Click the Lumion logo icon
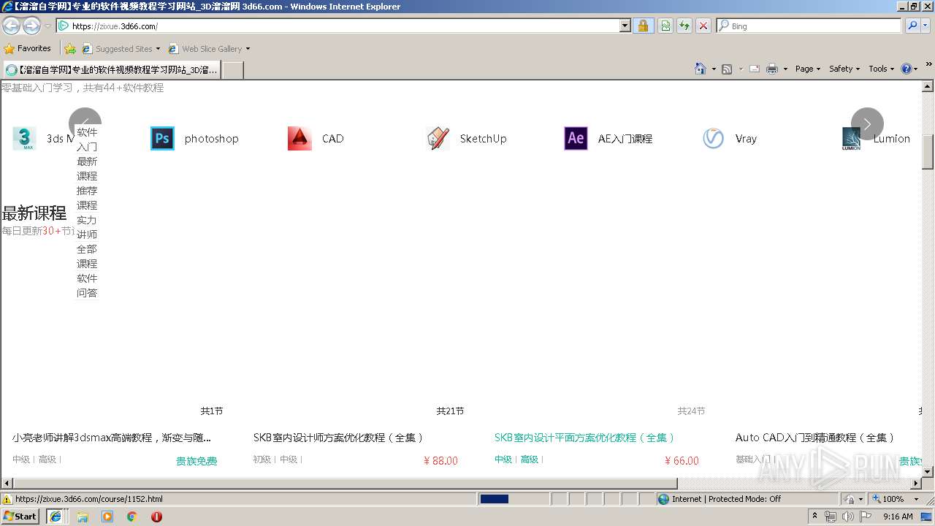This screenshot has height=526, width=935. (x=851, y=138)
